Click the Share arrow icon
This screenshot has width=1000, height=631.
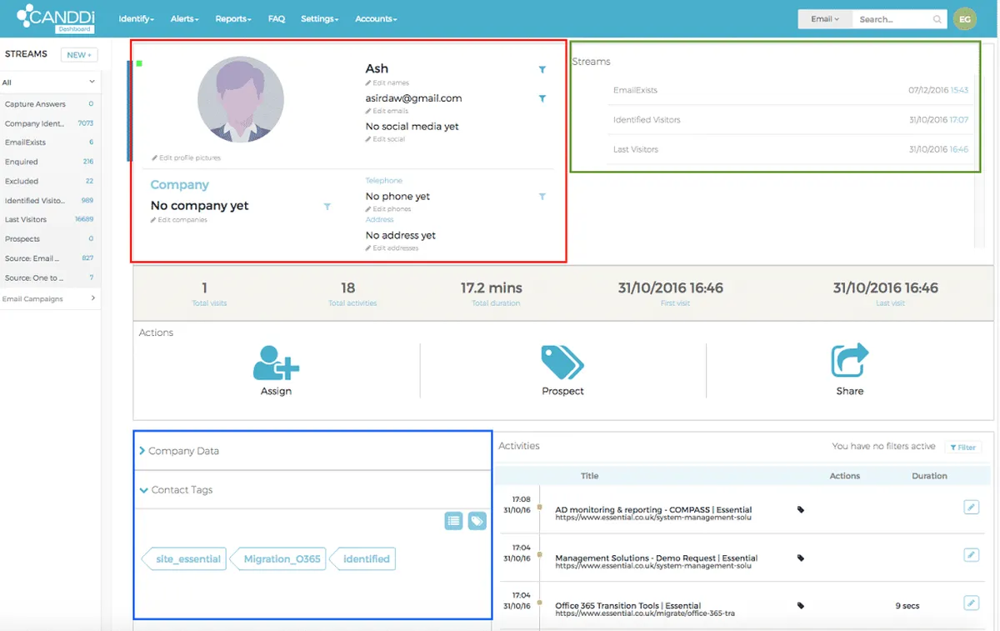[850, 361]
